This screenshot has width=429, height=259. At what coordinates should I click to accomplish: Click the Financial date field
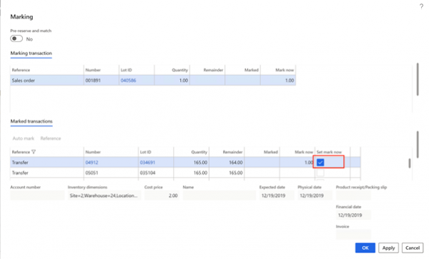coord(353,215)
